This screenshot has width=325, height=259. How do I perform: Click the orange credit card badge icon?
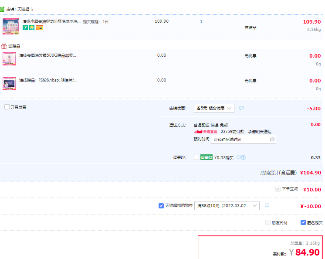(39, 27)
